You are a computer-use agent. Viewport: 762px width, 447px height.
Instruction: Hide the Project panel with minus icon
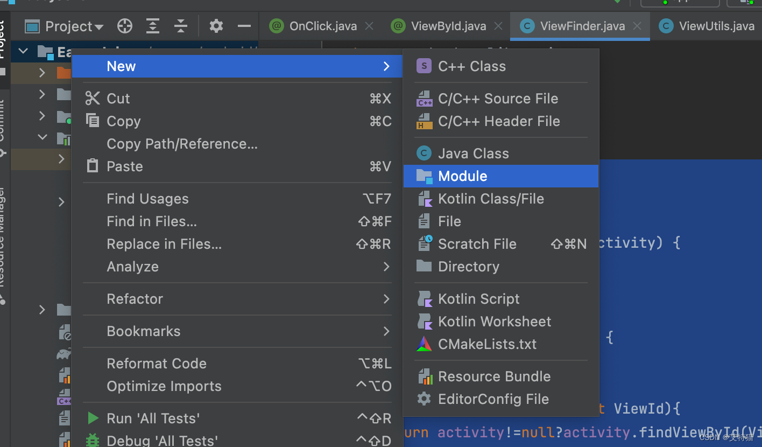coord(244,26)
